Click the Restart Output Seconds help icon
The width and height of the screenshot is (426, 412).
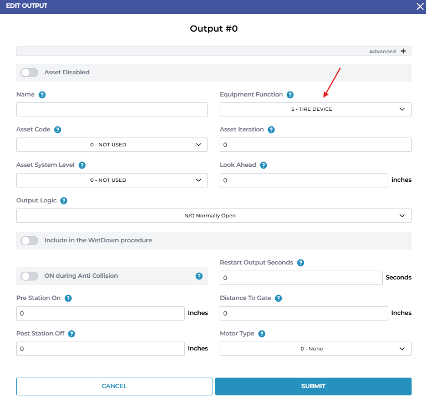[300, 263]
